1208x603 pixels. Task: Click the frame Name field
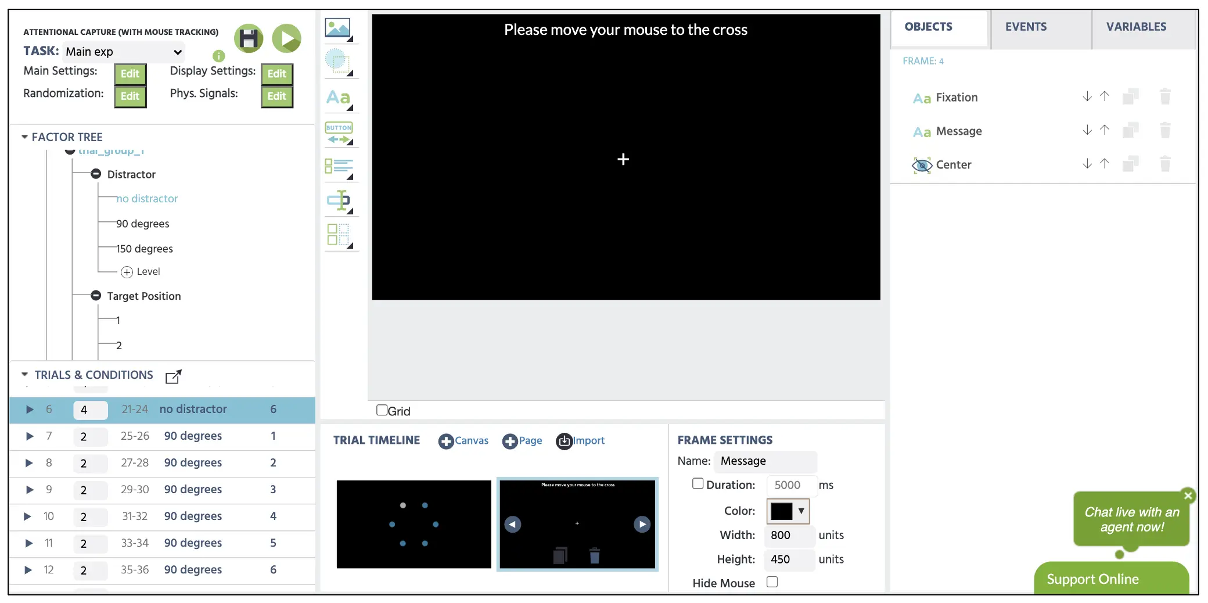coord(765,461)
